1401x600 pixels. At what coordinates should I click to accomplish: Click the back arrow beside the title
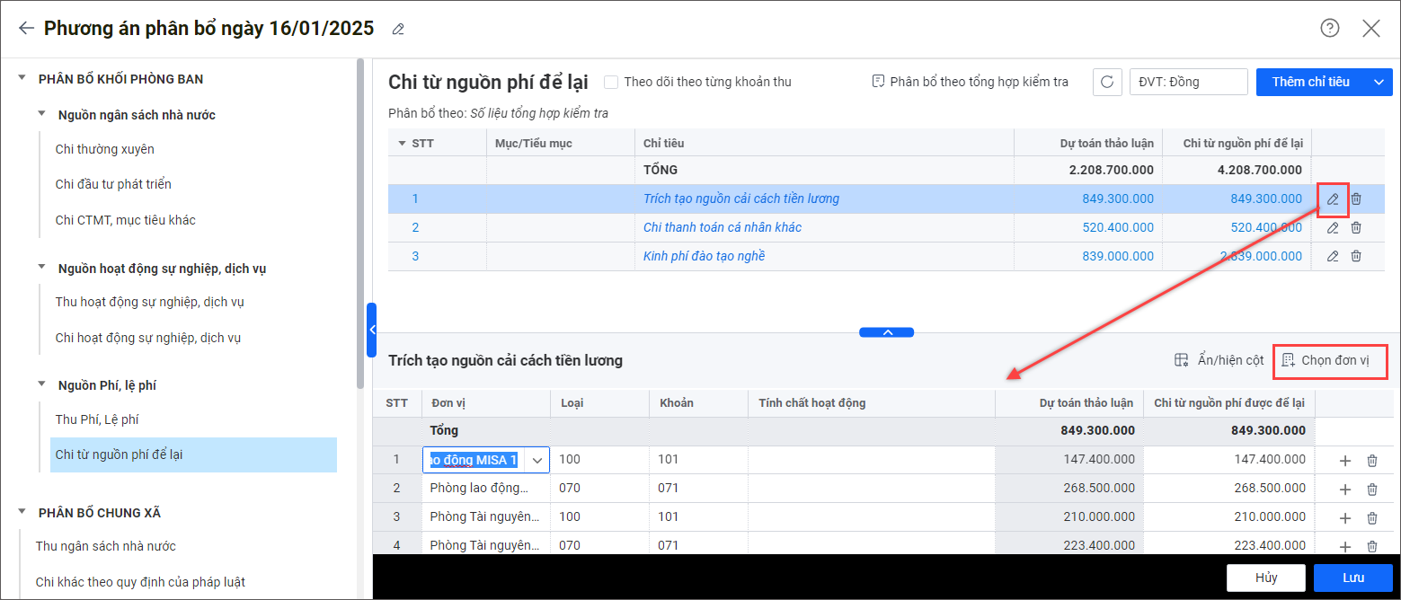[26, 29]
